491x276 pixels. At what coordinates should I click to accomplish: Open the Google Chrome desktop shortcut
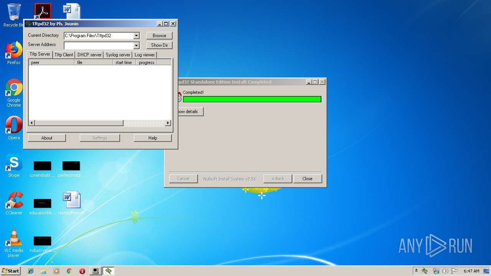[x=14, y=93]
